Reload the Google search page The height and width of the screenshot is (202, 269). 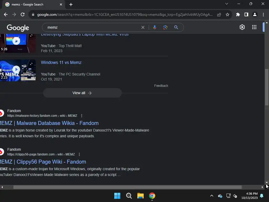(x=23, y=15)
